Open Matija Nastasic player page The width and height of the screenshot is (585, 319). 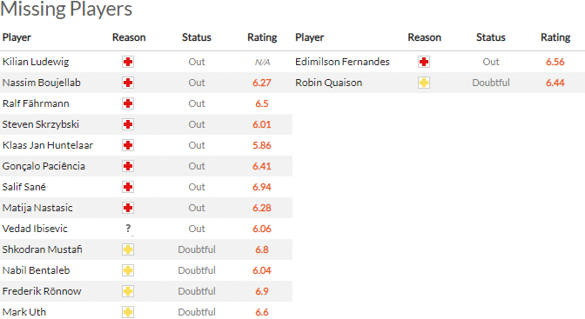[x=37, y=208]
